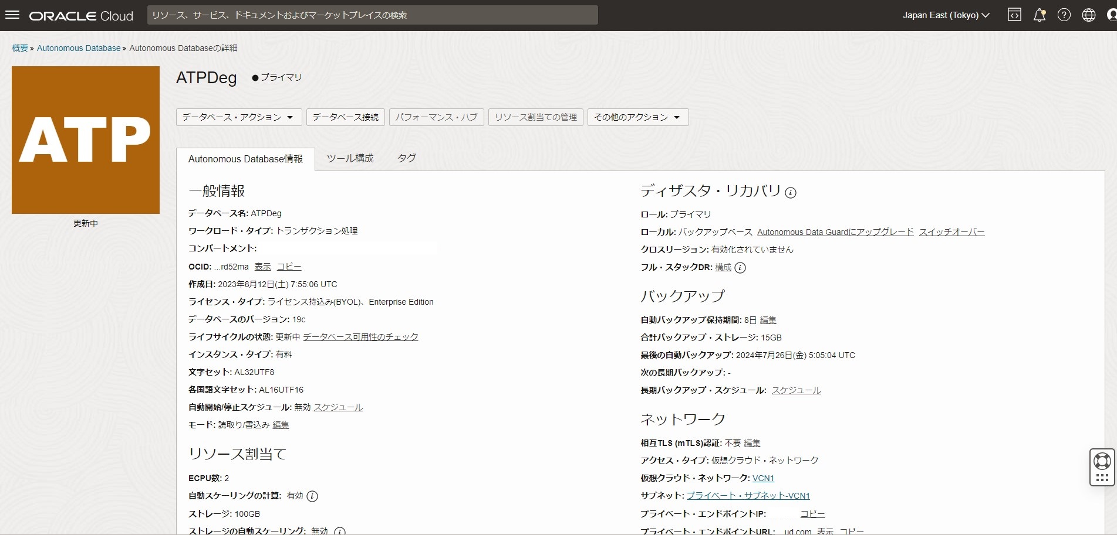Image resolution: width=1117 pixels, height=535 pixels.
Task: Open the floating support lifebuoy widget
Action: click(x=1102, y=461)
